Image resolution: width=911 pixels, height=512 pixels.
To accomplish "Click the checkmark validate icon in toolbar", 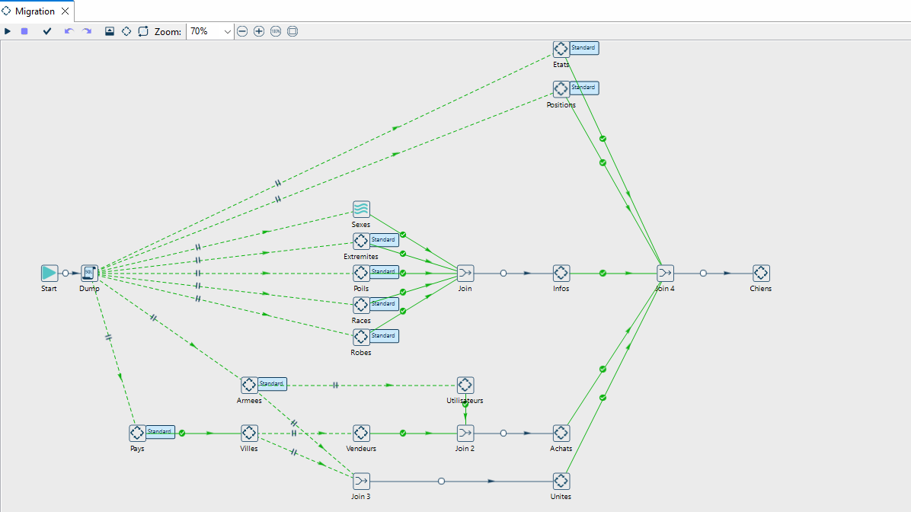I will [x=47, y=31].
